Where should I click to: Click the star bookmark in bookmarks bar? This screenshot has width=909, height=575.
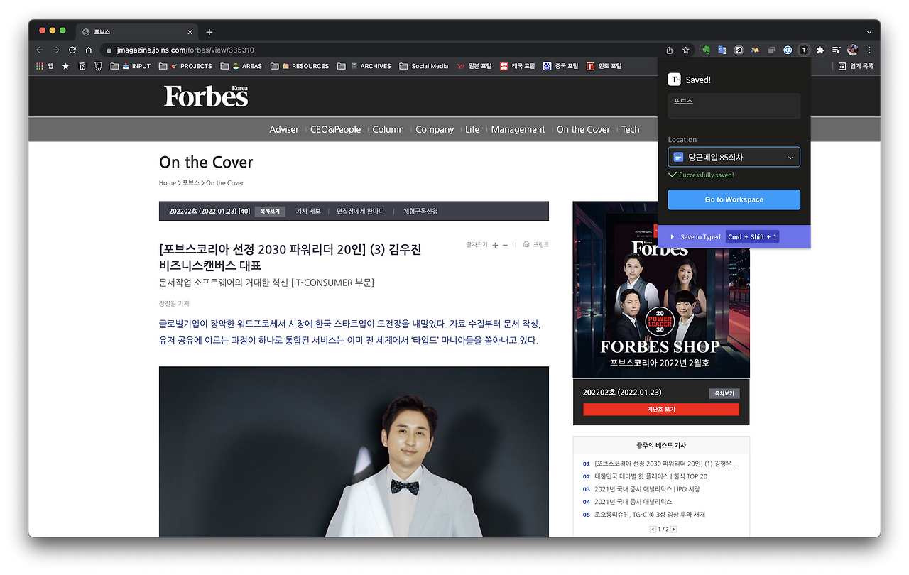point(66,66)
